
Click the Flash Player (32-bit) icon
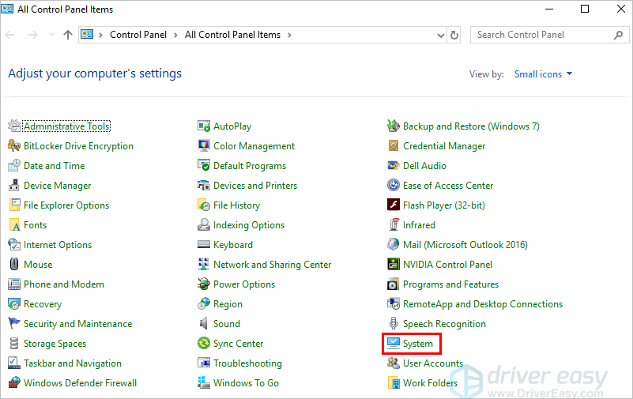394,205
